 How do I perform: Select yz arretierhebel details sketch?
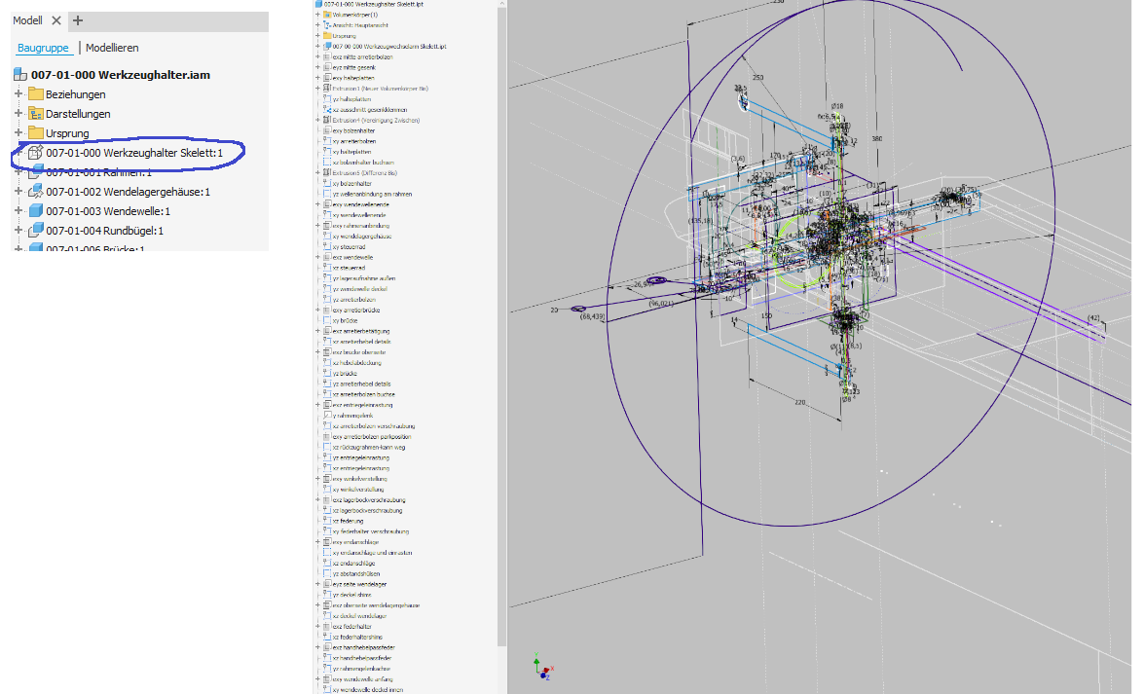(362, 384)
